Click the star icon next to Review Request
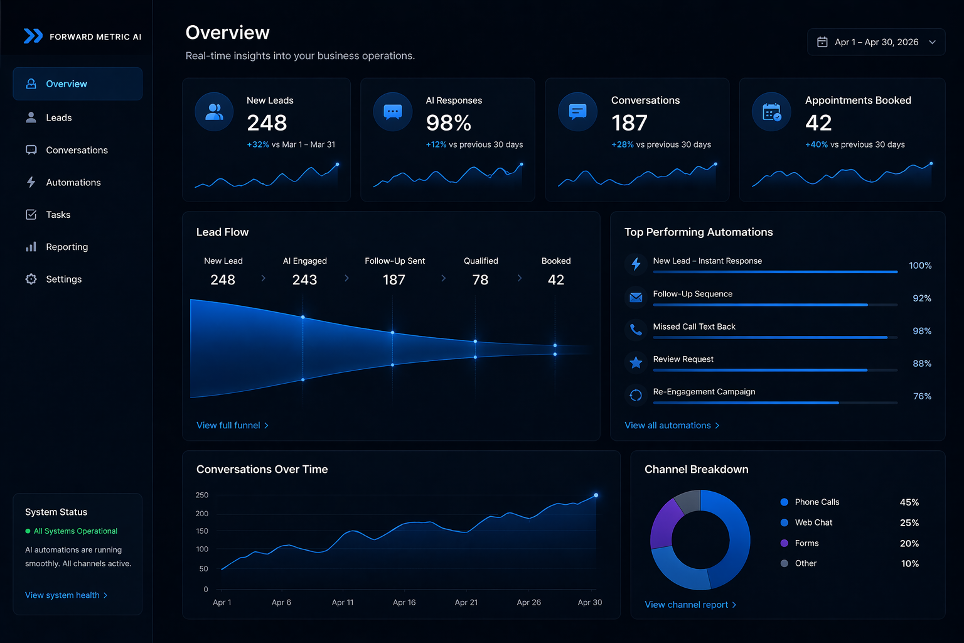Viewport: 964px width, 643px height. [x=636, y=362]
